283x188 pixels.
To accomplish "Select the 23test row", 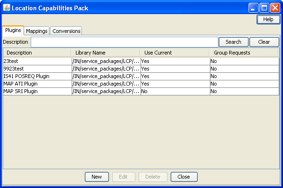I will coord(141,61).
